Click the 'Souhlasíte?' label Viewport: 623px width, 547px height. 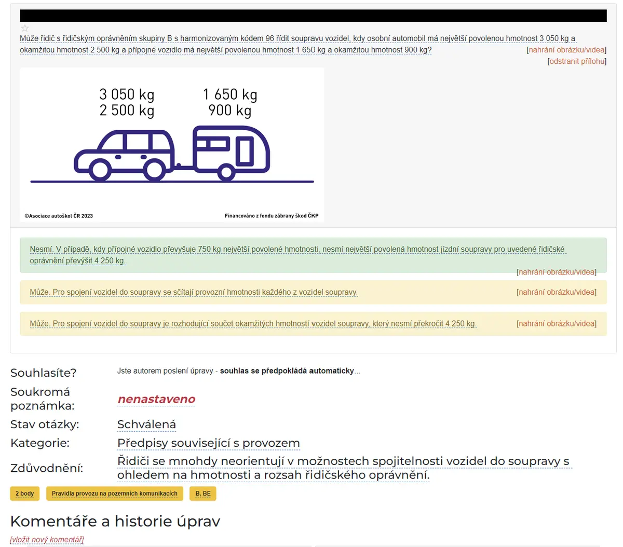43,373
